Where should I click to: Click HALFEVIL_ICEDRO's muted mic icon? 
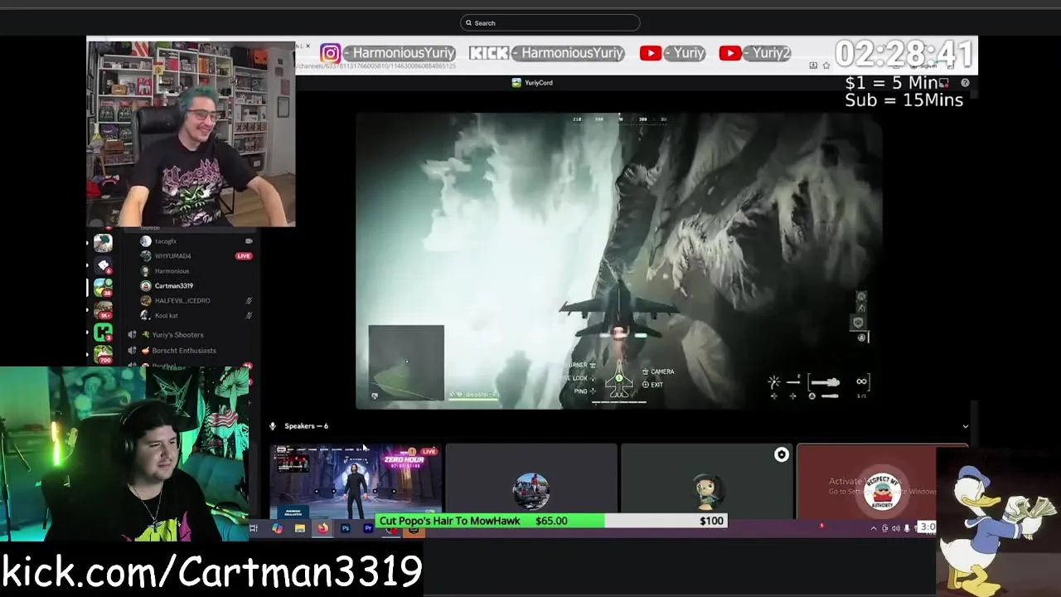point(249,301)
